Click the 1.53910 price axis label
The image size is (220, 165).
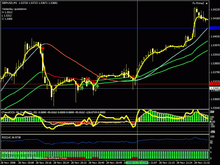pyautogui.click(x=215, y=55)
